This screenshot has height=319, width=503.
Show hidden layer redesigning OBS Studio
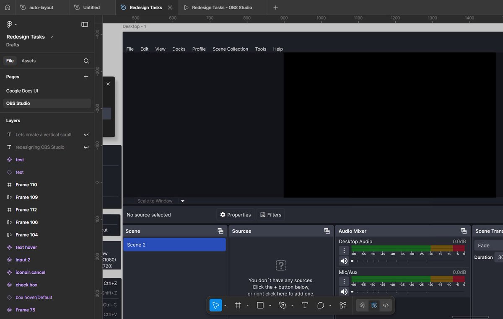pos(86,147)
